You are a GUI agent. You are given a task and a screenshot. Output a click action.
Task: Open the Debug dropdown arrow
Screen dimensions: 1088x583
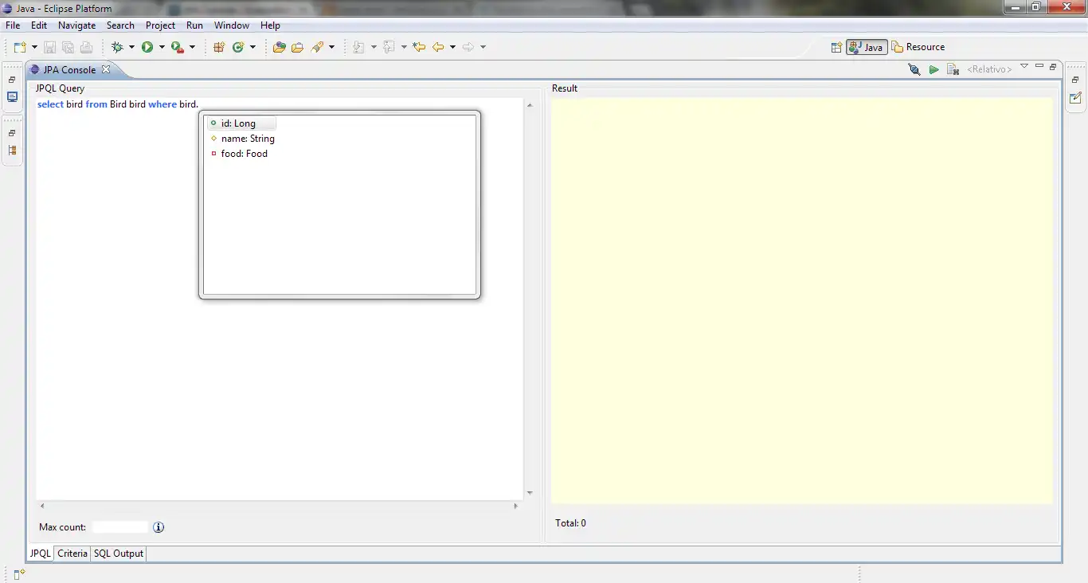(x=132, y=47)
